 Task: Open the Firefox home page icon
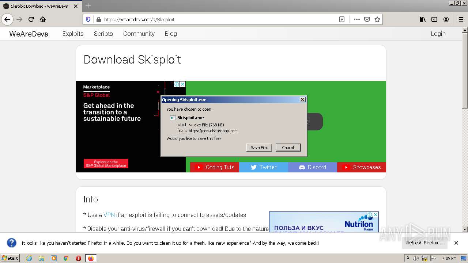[x=43, y=19]
